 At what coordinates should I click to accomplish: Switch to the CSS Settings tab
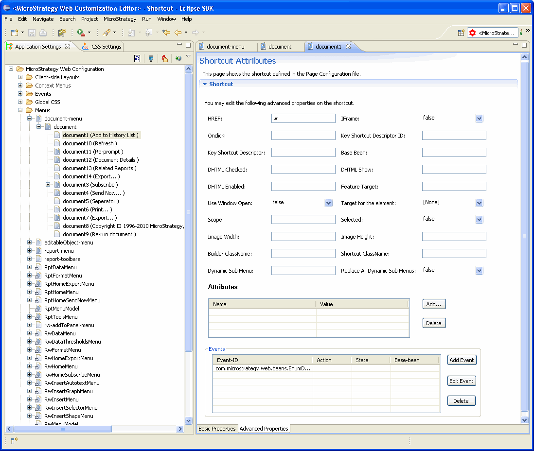tap(102, 47)
